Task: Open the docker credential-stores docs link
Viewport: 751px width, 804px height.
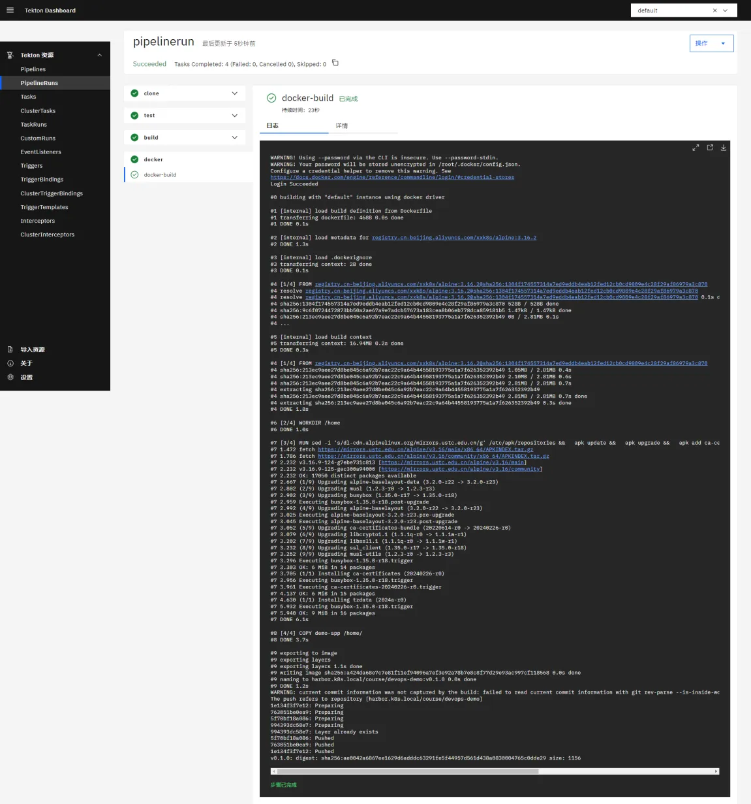Action: point(392,178)
